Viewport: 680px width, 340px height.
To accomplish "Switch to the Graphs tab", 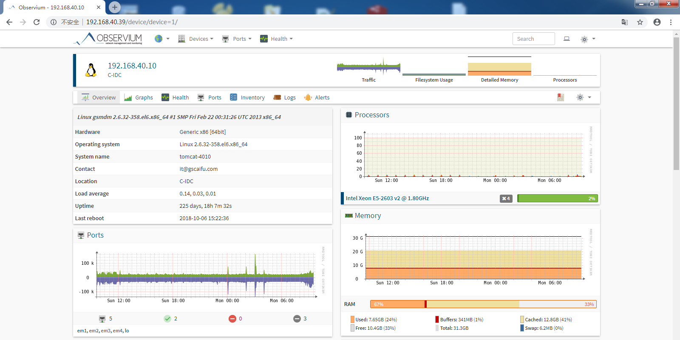I will coord(139,97).
